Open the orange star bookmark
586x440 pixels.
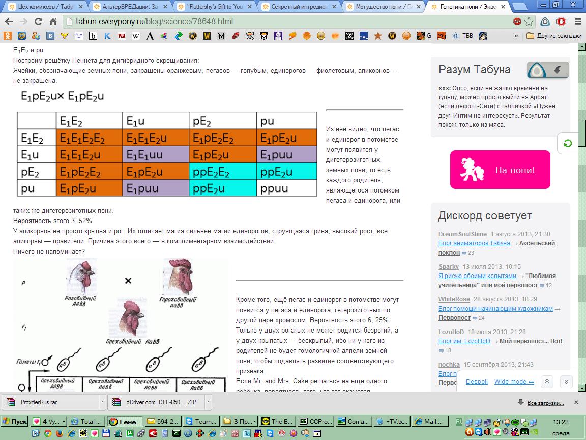[x=378, y=36]
